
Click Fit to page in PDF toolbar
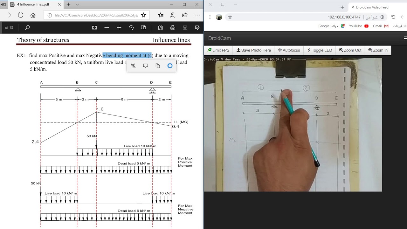coord(94,28)
